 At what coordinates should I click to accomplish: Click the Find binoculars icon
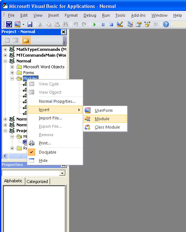(x=65, y=24)
